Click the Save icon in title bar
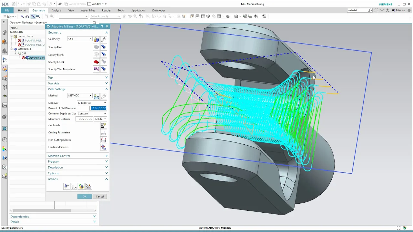Image resolution: width=413 pixels, height=232 pixels. [14, 4]
